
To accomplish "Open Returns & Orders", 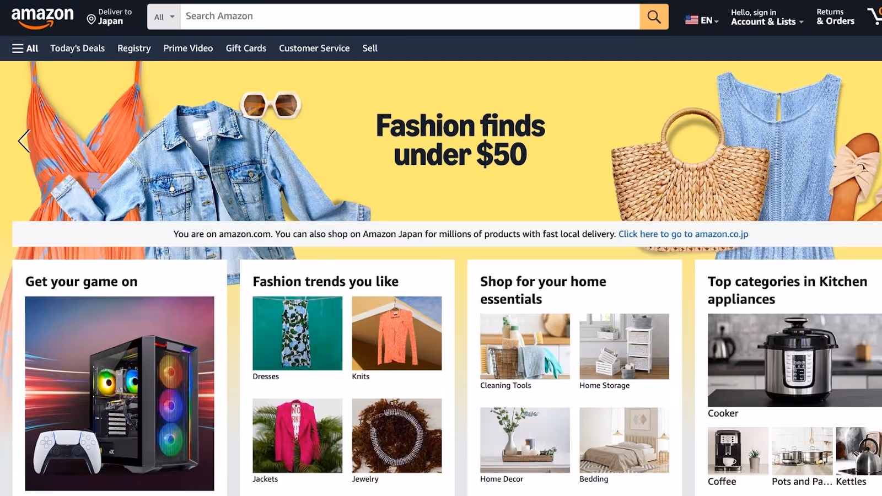I will [x=835, y=17].
